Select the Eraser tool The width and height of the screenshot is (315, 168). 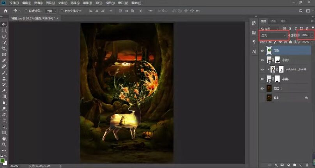tap(4, 91)
